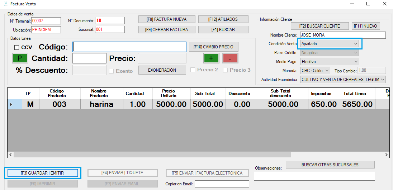
Task: Select the 650.00 taxes cell
Action: [325, 104]
